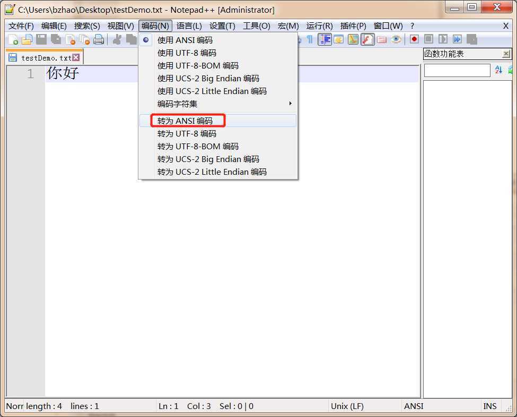Click the Print toolbar icon

pyautogui.click(x=99, y=40)
